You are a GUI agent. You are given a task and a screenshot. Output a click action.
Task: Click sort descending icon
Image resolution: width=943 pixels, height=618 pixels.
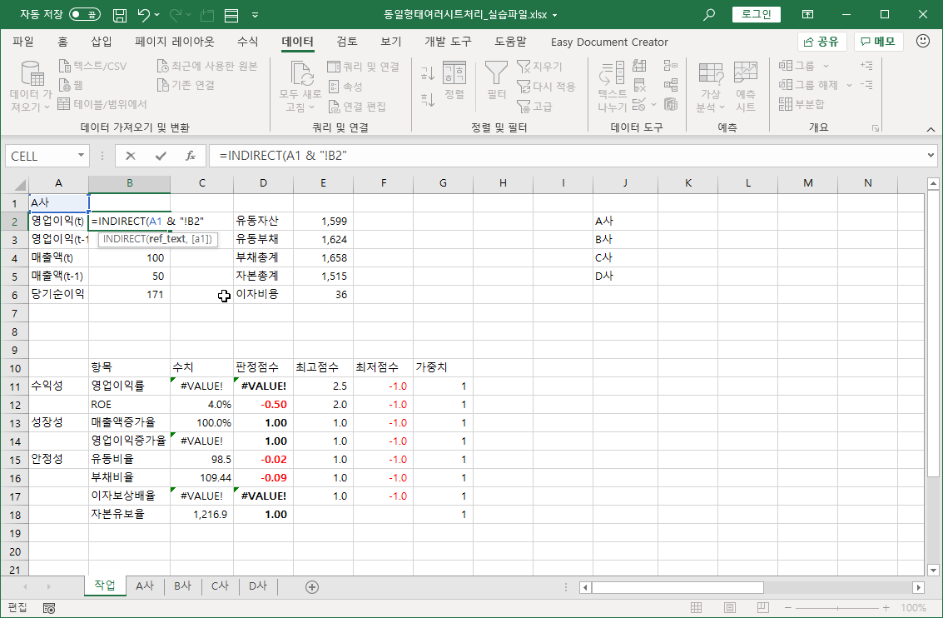click(x=428, y=99)
